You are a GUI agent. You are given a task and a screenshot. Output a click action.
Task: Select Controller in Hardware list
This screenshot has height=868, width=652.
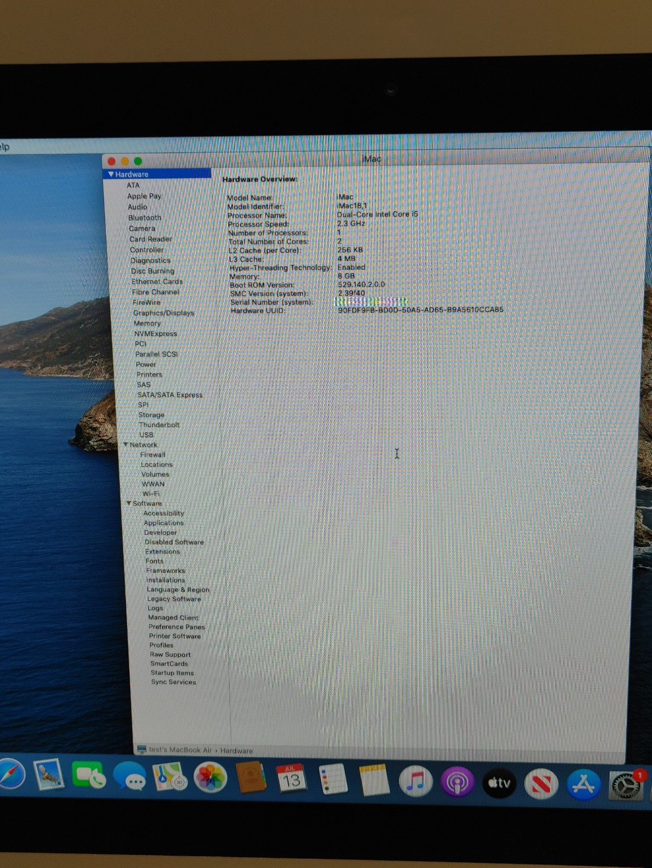pos(147,250)
